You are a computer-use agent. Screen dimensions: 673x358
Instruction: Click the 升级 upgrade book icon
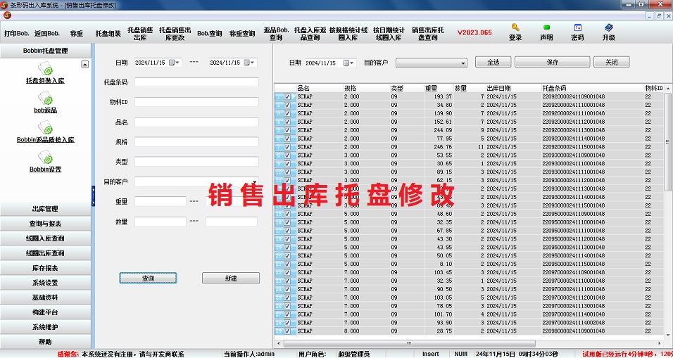(x=608, y=28)
